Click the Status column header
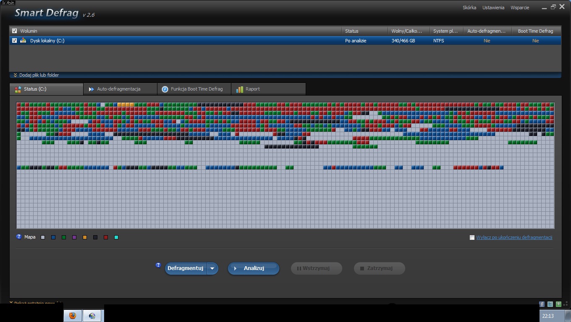571x322 pixels. (364, 31)
